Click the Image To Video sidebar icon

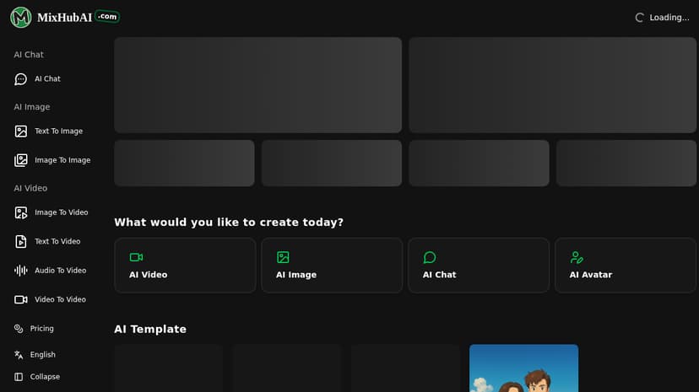pyautogui.click(x=20, y=212)
